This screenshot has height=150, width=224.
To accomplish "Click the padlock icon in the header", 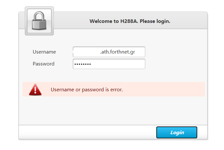I will [x=39, y=21].
